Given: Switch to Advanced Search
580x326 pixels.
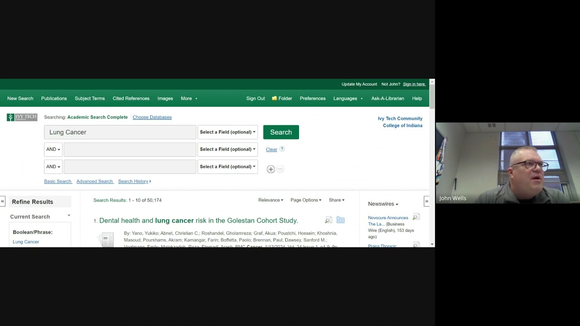Looking at the screenshot, I should pyautogui.click(x=94, y=181).
